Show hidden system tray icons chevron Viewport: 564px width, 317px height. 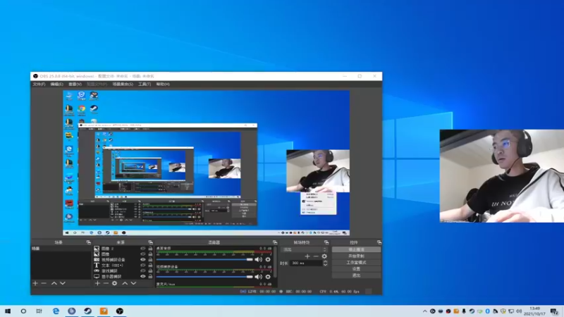point(426,311)
